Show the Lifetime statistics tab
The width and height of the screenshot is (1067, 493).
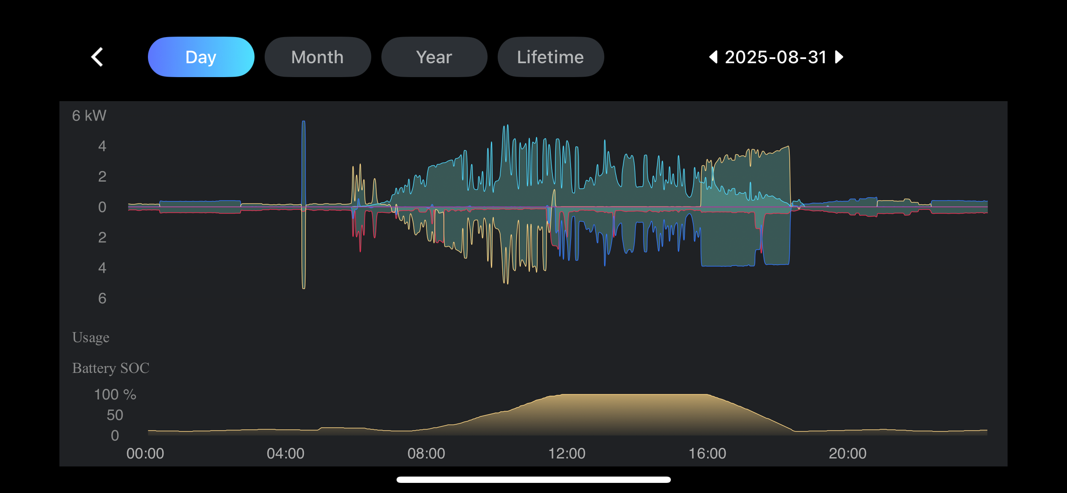550,57
